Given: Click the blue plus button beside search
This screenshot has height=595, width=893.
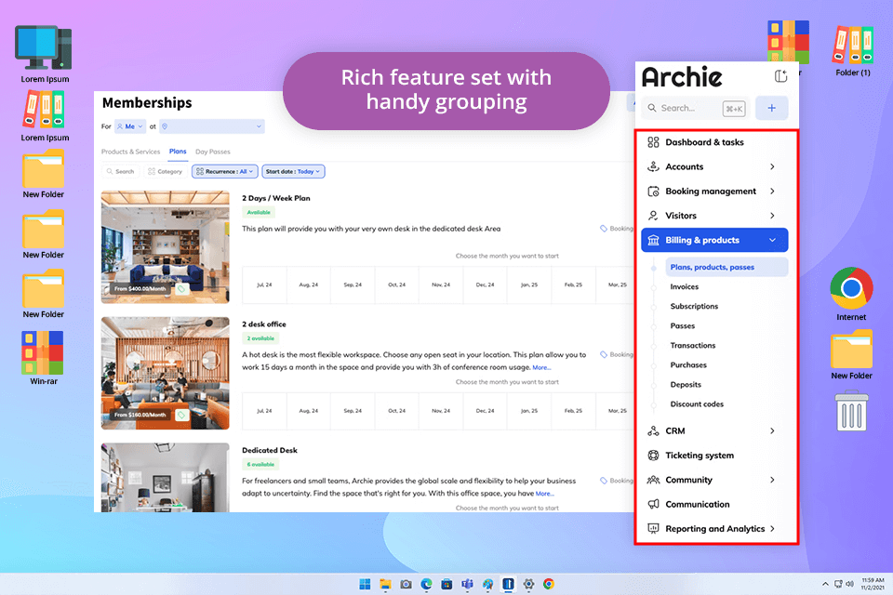Looking at the screenshot, I should (x=772, y=108).
